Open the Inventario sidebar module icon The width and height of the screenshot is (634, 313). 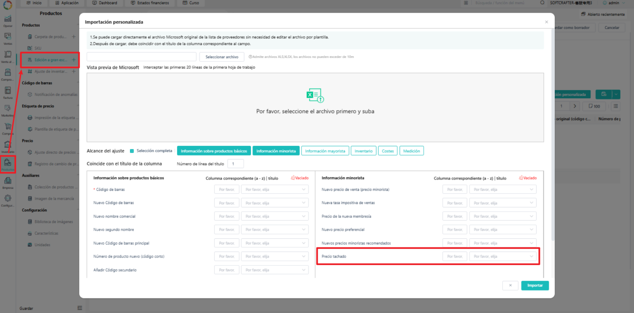point(8,146)
